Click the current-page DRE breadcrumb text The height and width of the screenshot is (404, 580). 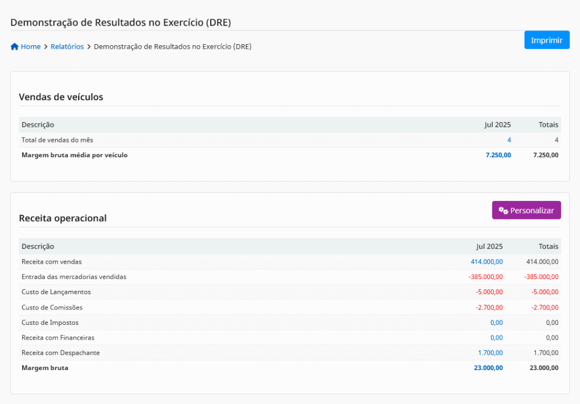[172, 46]
